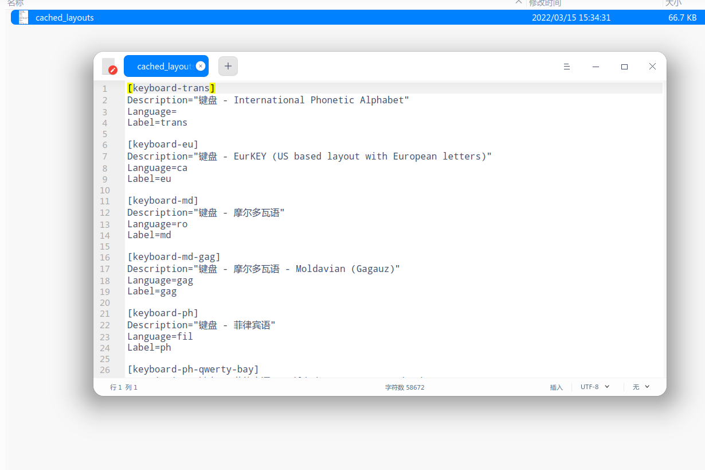
Task: Click the International Phonetic Alphabet description line
Action: pyautogui.click(x=268, y=100)
